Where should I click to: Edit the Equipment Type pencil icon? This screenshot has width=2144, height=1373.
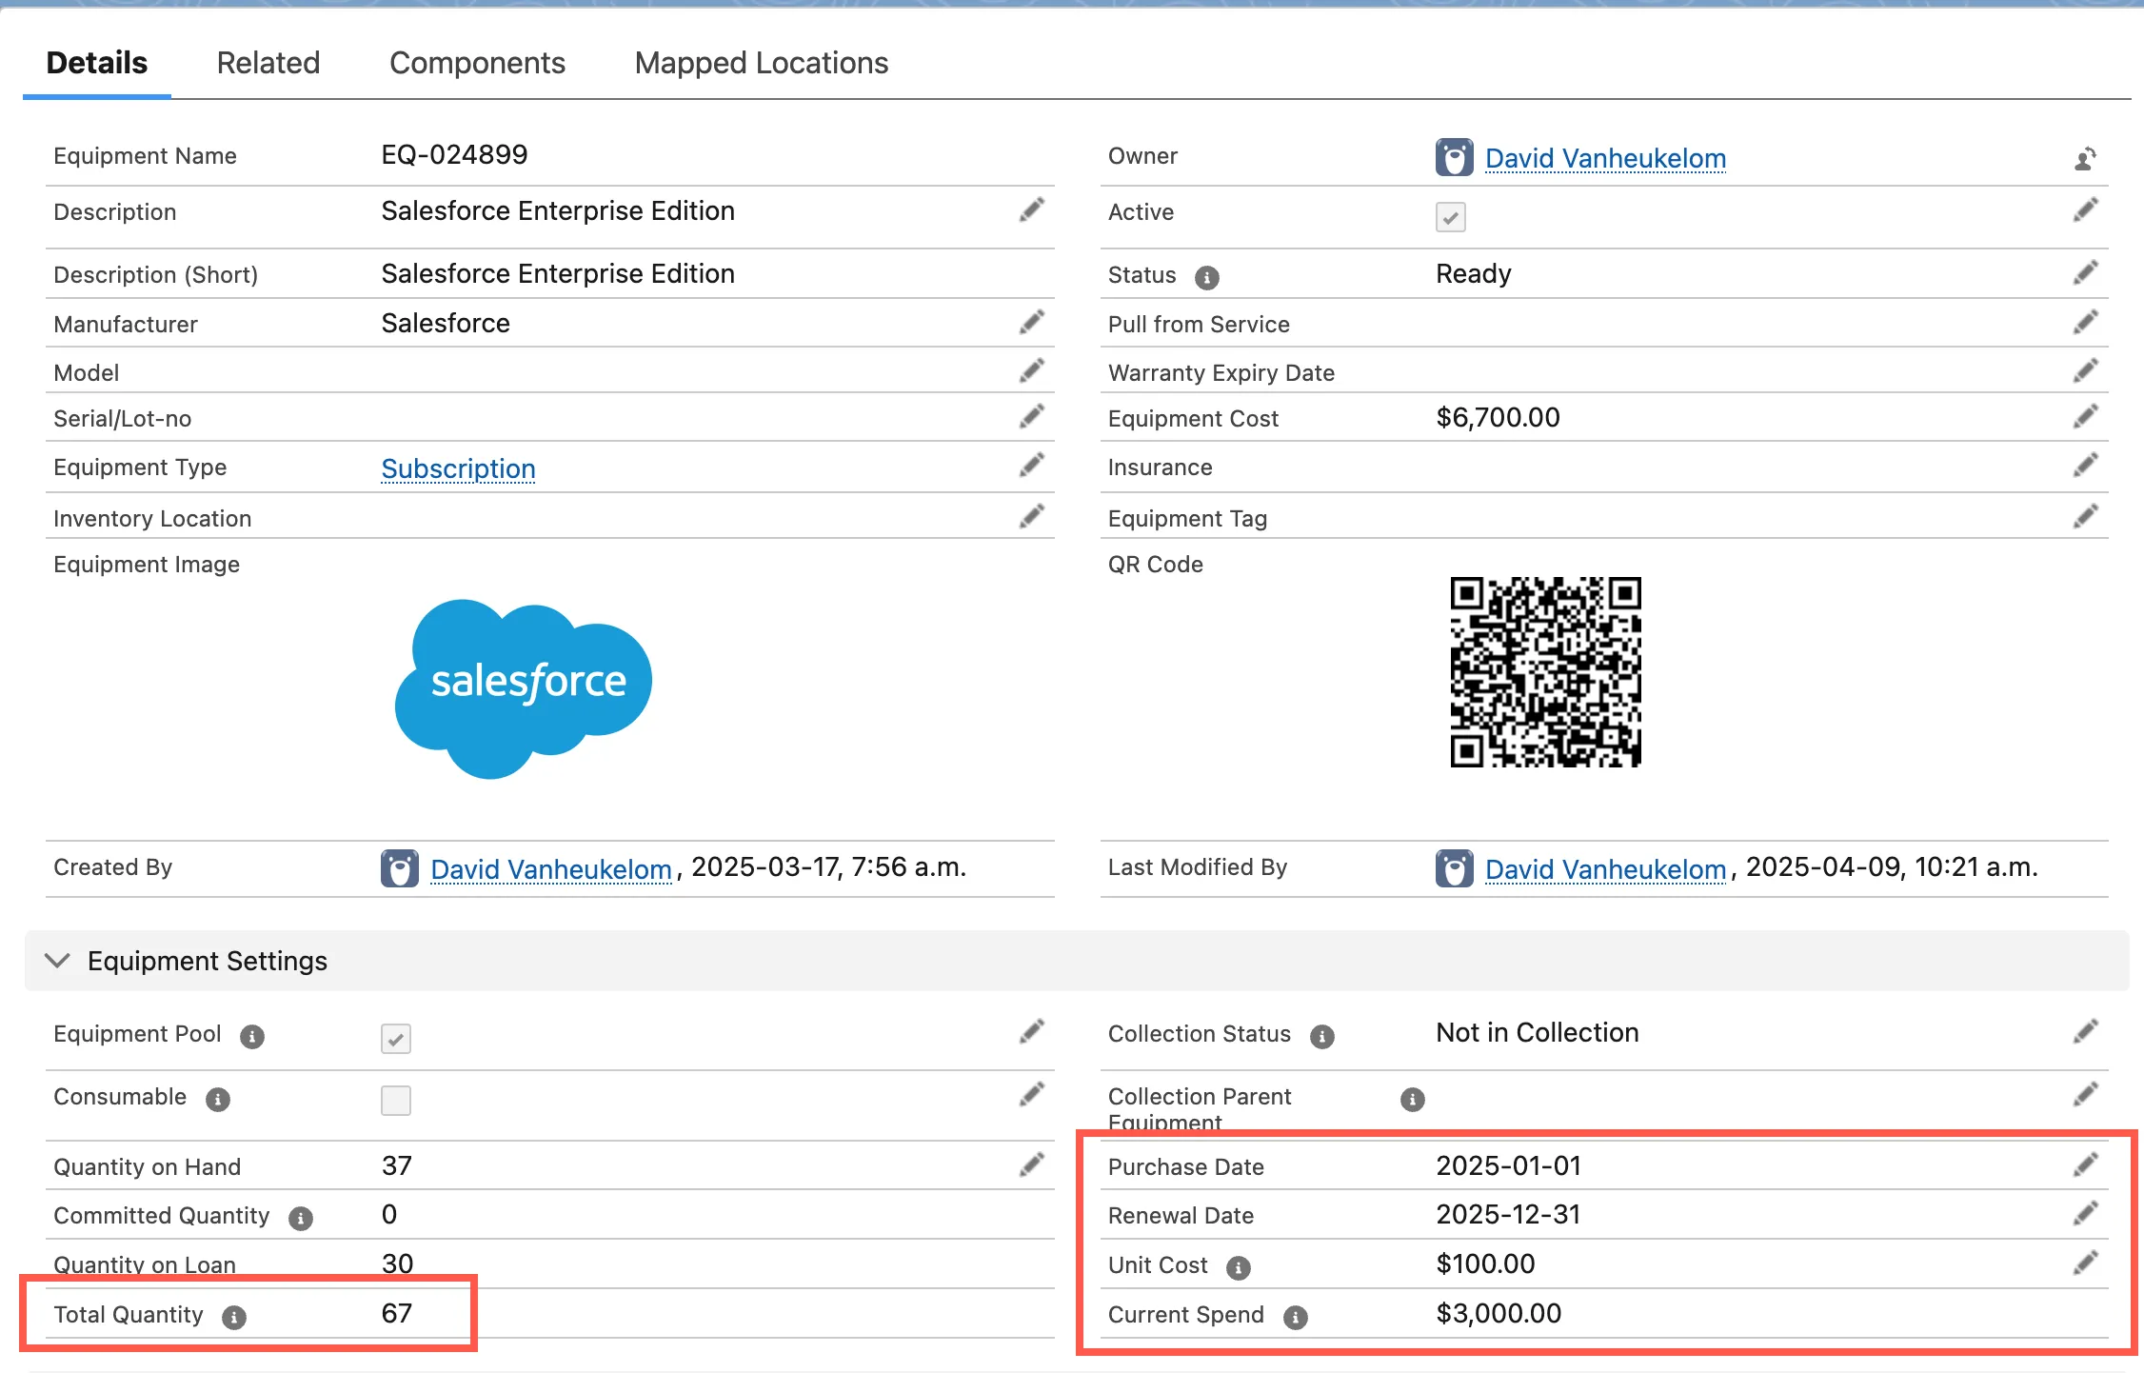click(1031, 466)
